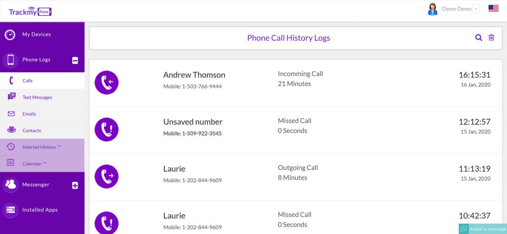Select Laurie outgoing call icon
This screenshot has width=507, height=234.
[x=106, y=177]
